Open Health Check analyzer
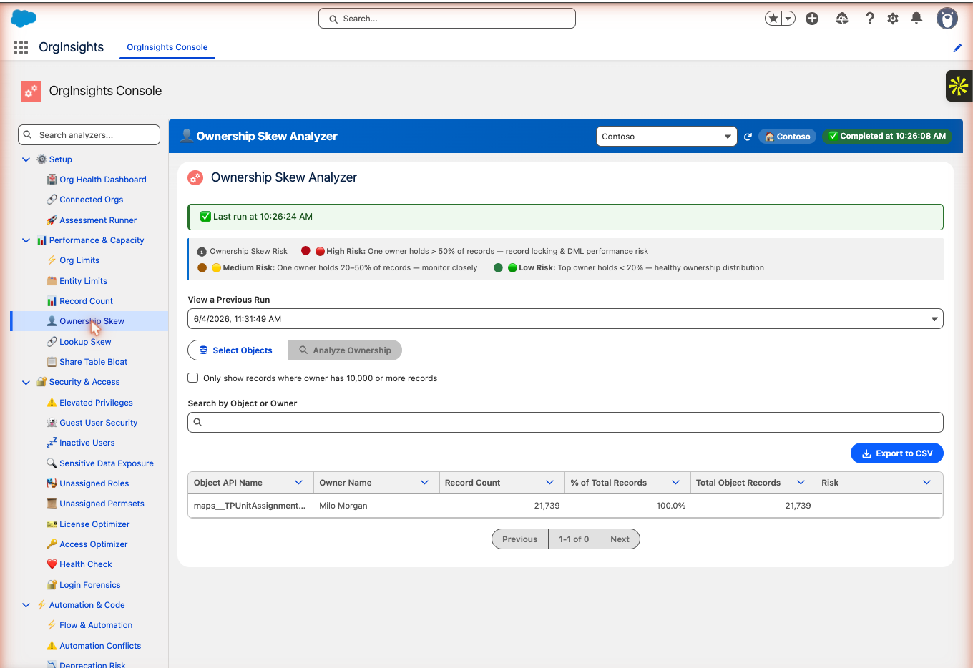This screenshot has height=668, width=973. [x=85, y=564]
